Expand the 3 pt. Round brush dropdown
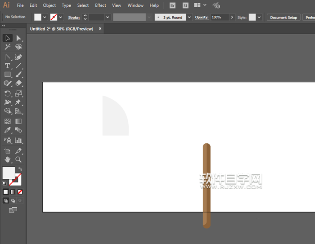 click(x=189, y=17)
